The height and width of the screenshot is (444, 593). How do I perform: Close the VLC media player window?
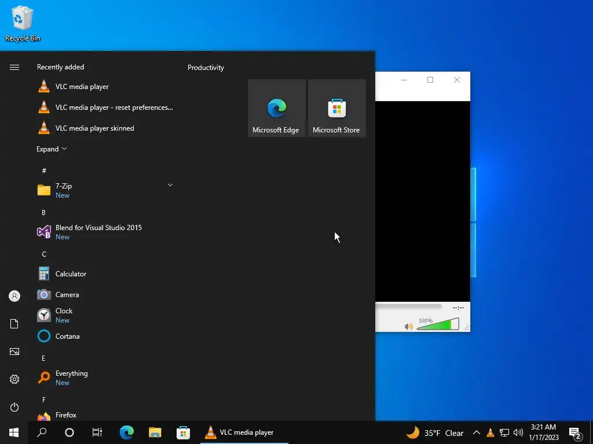tap(456, 80)
